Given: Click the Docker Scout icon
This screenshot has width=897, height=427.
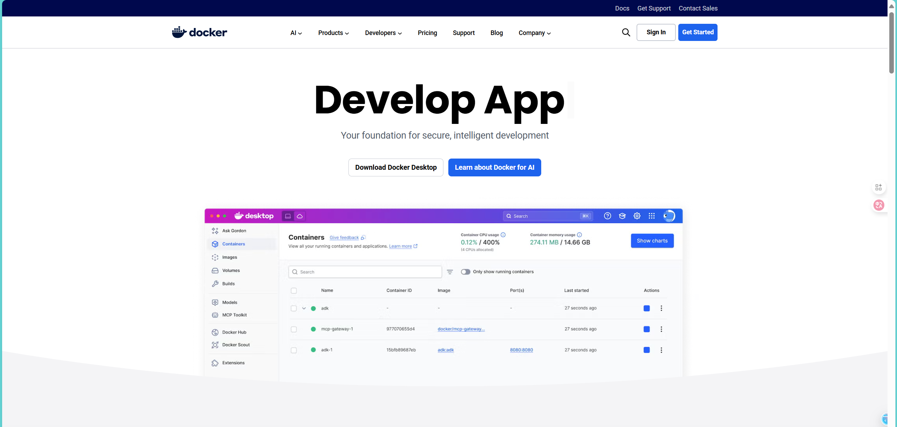Looking at the screenshot, I should pos(215,345).
